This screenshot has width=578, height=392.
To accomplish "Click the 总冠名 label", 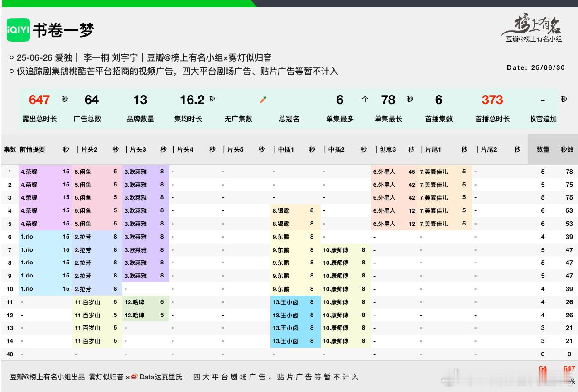I will point(289,119).
